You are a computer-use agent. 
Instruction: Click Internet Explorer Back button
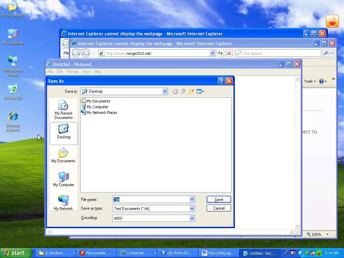click(76, 53)
